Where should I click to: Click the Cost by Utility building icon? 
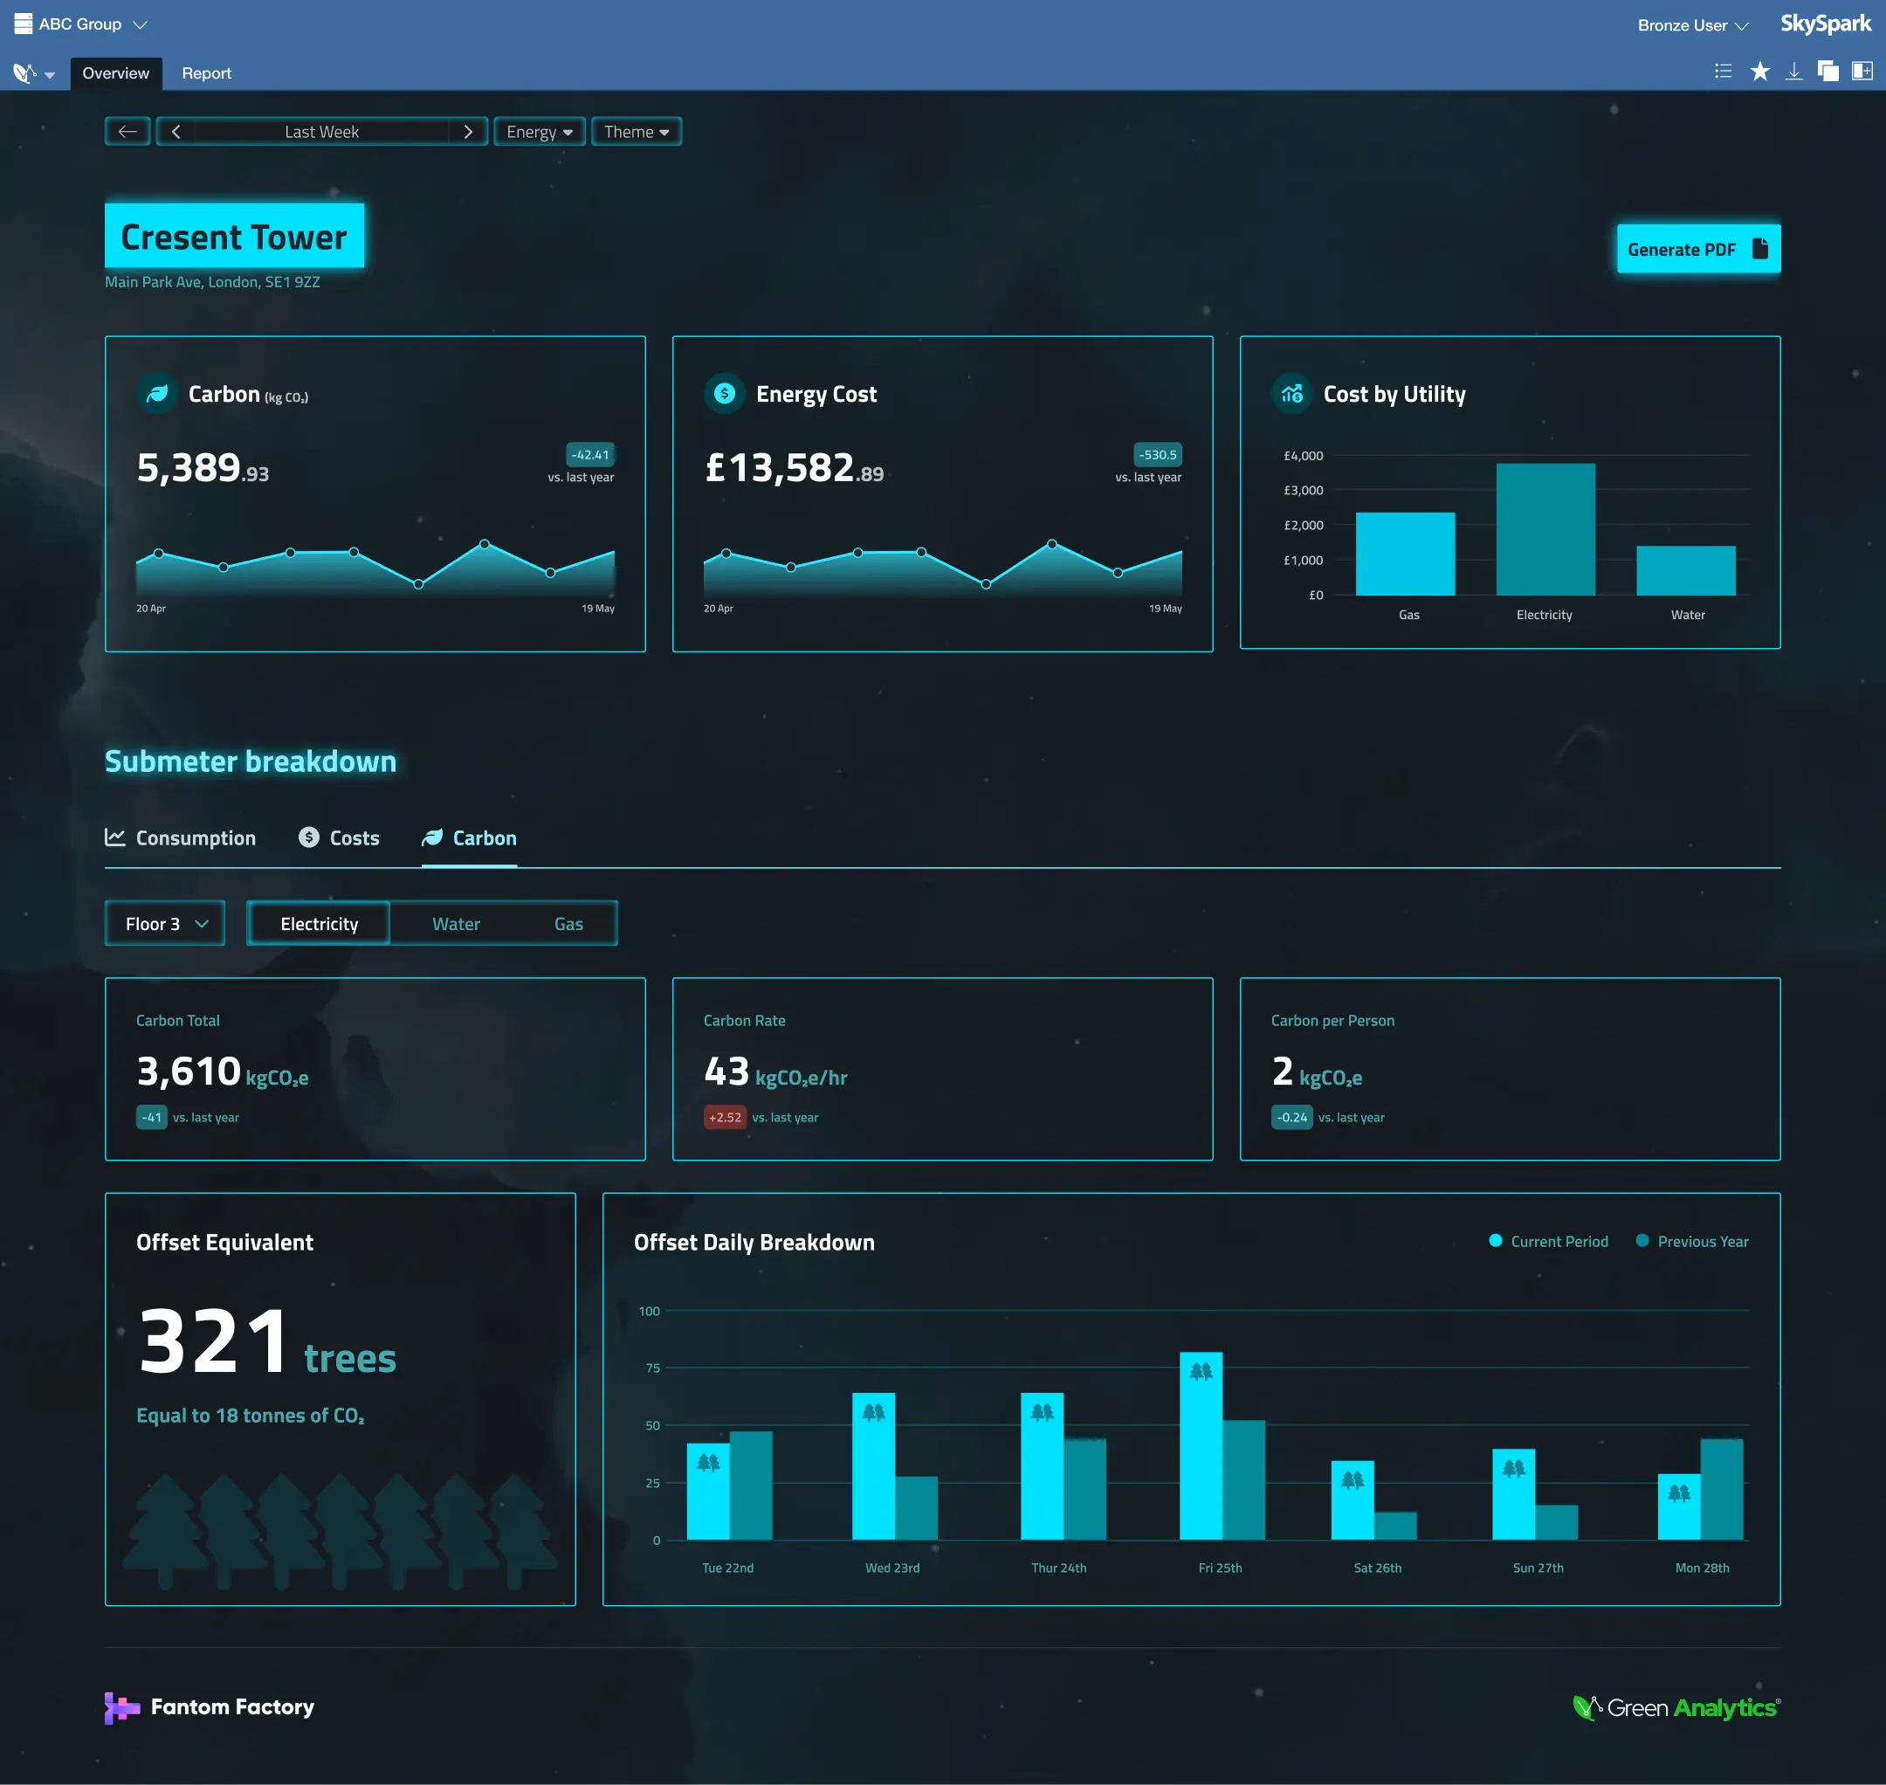1291,394
